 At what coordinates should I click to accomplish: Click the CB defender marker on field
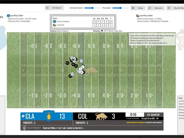[70, 76]
